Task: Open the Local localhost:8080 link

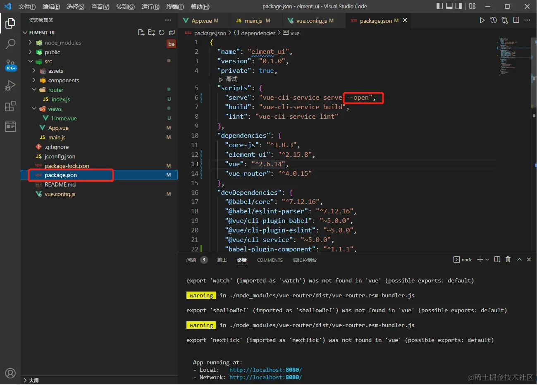Action: [x=265, y=370]
